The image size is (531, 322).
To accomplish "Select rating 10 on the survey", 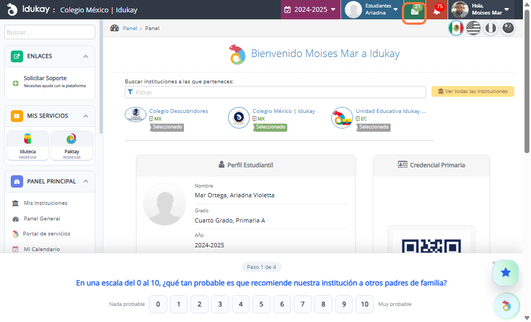I will (x=365, y=304).
